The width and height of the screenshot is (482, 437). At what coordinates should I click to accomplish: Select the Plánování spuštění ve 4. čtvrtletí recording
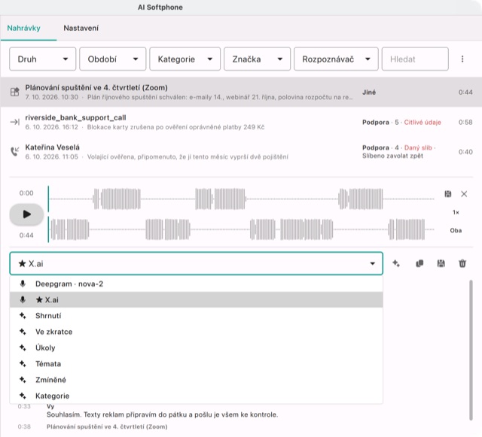pyautogui.click(x=241, y=92)
